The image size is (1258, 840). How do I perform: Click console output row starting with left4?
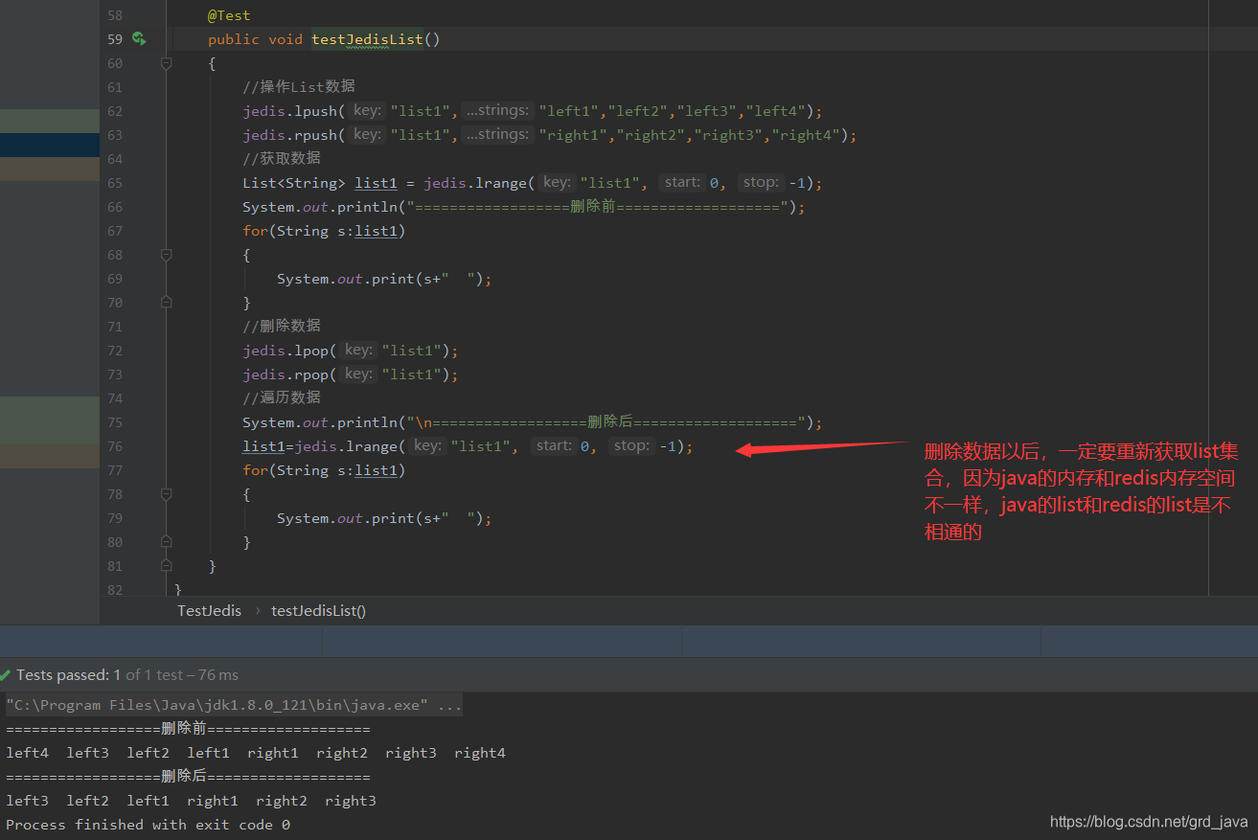point(256,753)
